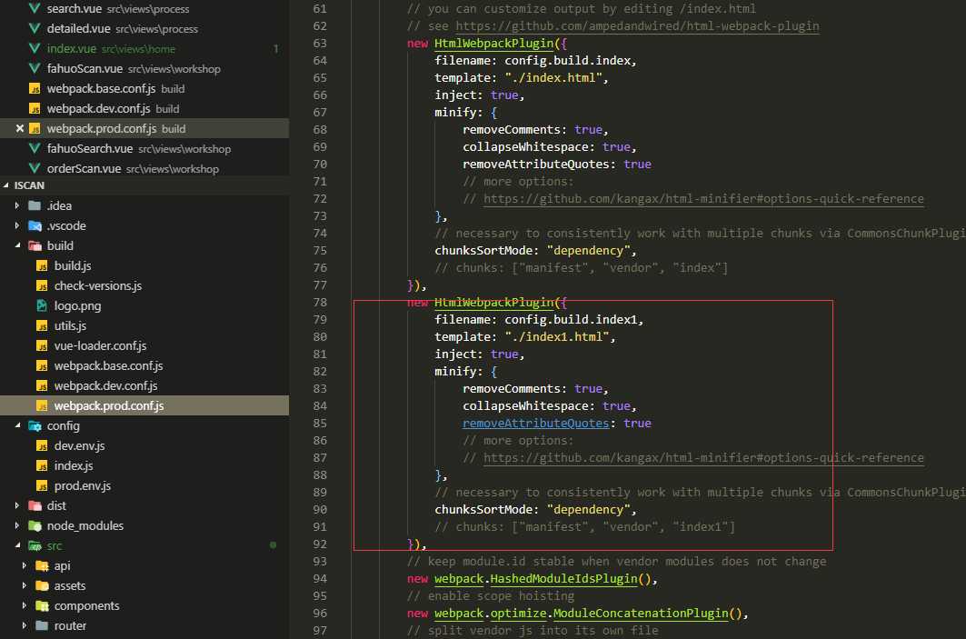The width and height of the screenshot is (966, 639).
Task: Expand the api folder arrow
Action: (x=25, y=565)
